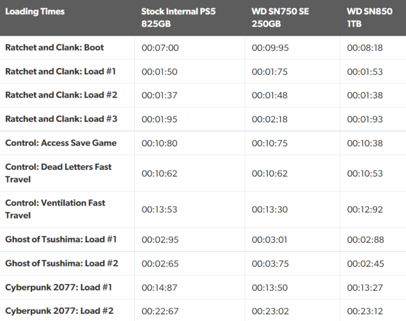Select the 00:01:38 value
The image size is (406, 321).
click(x=365, y=95)
